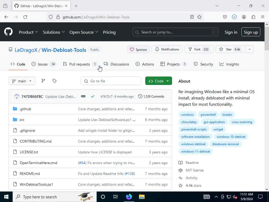The height and width of the screenshot is (202, 269).
Task: Switch to the Pull requests tab
Action: click(x=79, y=64)
